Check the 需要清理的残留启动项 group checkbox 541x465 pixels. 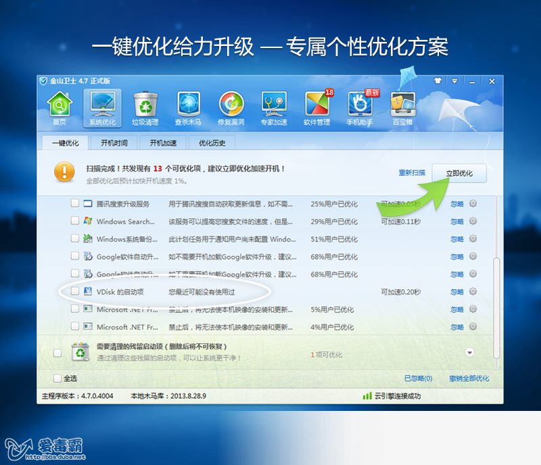[57, 353]
